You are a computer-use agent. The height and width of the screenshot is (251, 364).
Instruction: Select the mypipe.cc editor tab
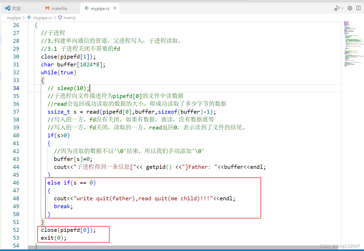(100, 8)
